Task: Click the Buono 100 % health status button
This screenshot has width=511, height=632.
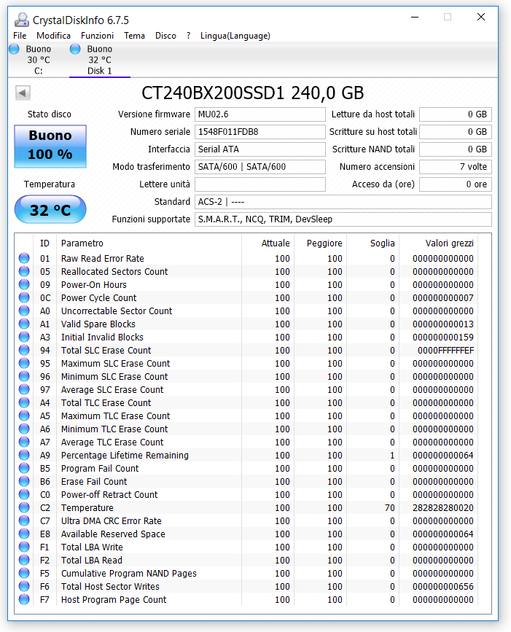Action: pyautogui.click(x=50, y=146)
